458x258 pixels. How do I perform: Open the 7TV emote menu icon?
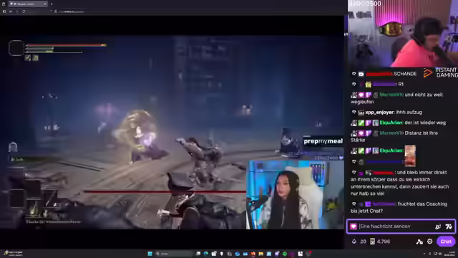(449, 226)
